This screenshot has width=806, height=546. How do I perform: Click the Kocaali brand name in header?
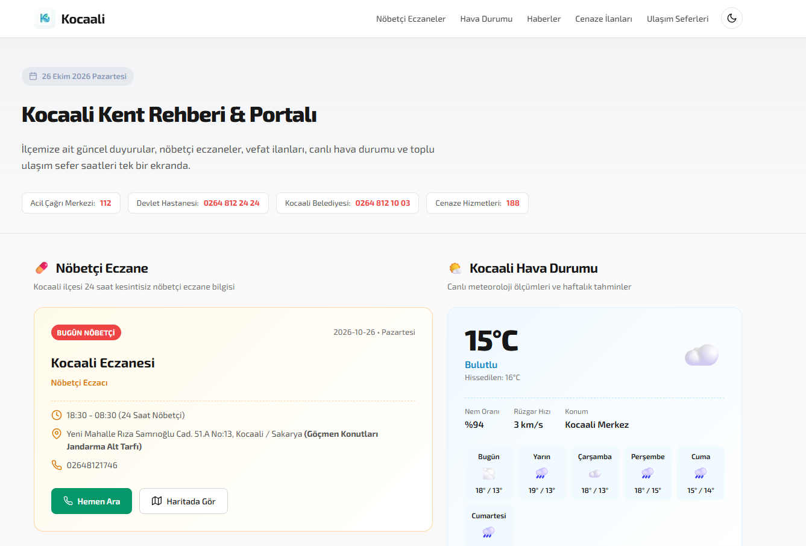coord(83,19)
